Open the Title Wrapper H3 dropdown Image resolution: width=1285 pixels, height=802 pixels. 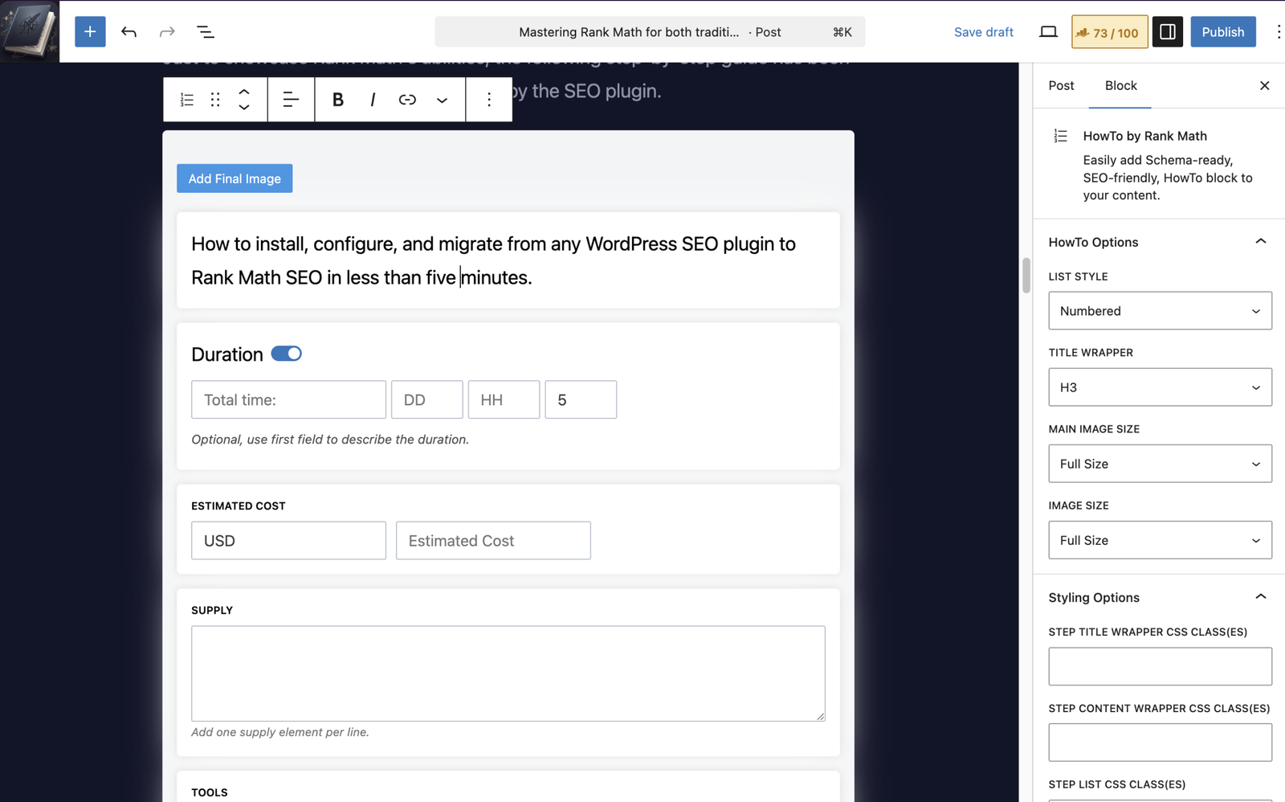(1160, 387)
